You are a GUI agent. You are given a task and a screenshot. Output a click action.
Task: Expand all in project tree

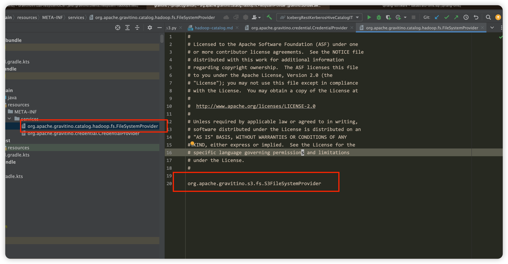127,28
